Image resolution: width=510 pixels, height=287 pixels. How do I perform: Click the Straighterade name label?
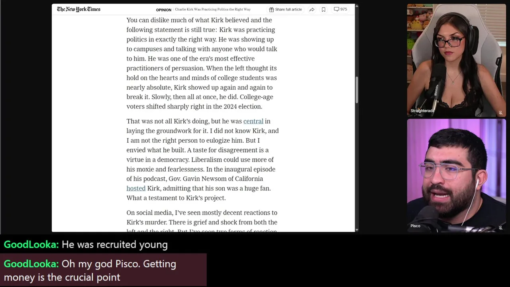pyautogui.click(x=422, y=111)
